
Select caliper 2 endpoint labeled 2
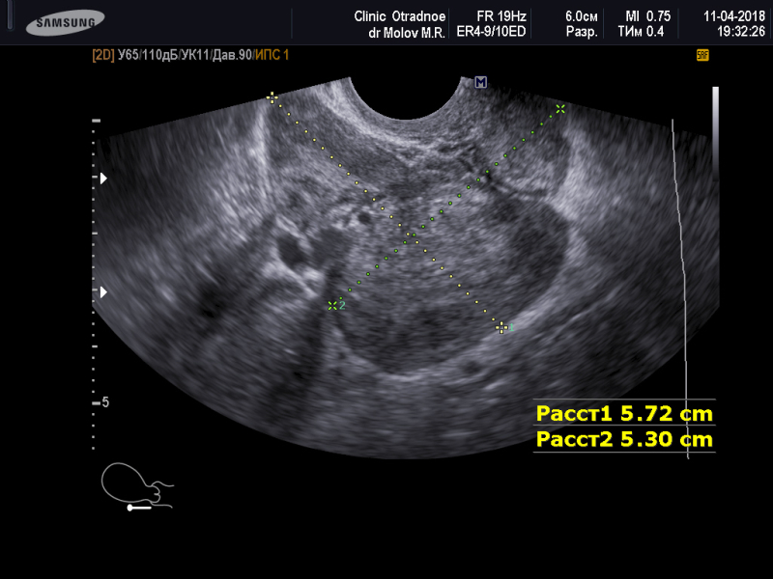point(332,306)
